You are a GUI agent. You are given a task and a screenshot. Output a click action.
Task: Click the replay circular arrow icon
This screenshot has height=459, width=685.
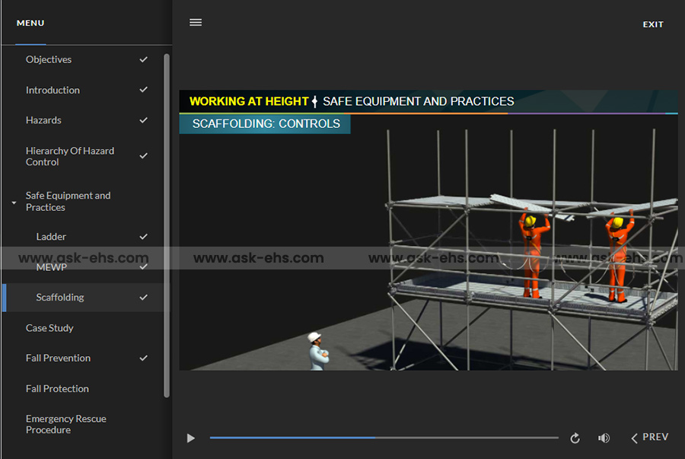click(x=575, y=438)
